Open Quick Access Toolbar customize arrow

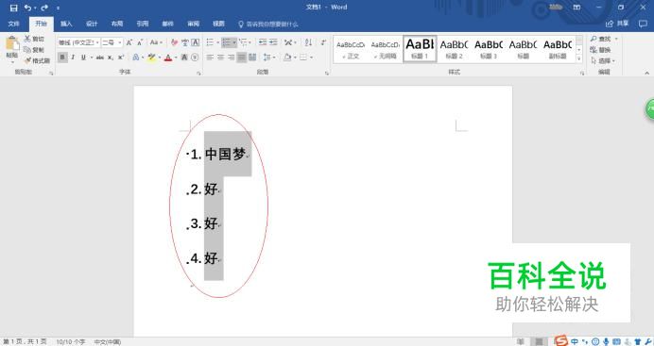tap(58, 8)
